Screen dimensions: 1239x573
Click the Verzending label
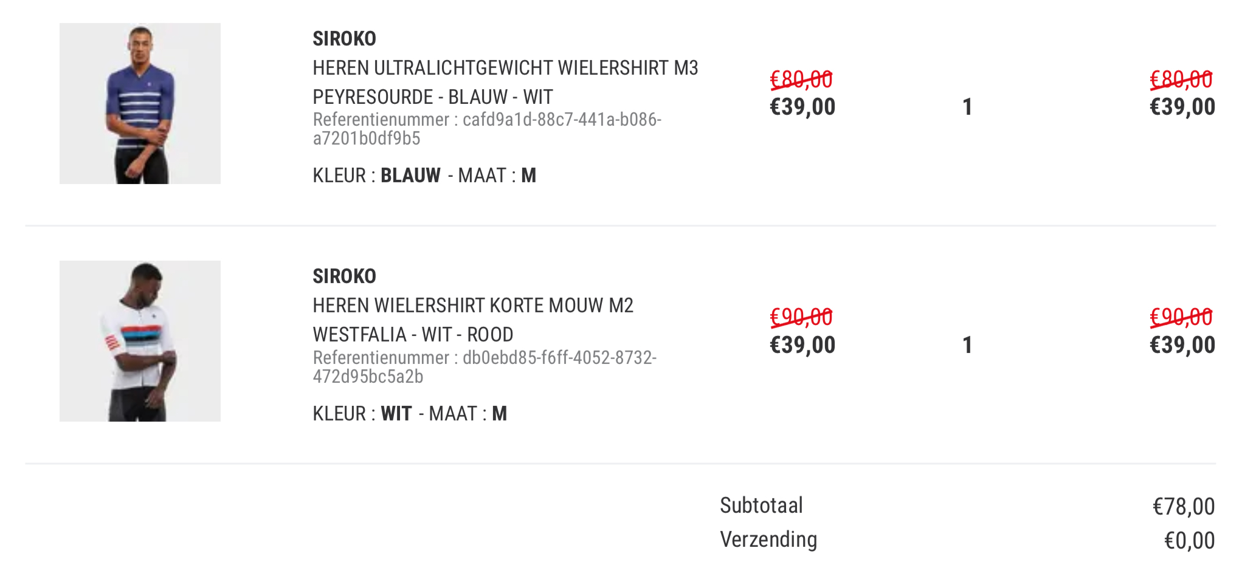click(768, 540)
